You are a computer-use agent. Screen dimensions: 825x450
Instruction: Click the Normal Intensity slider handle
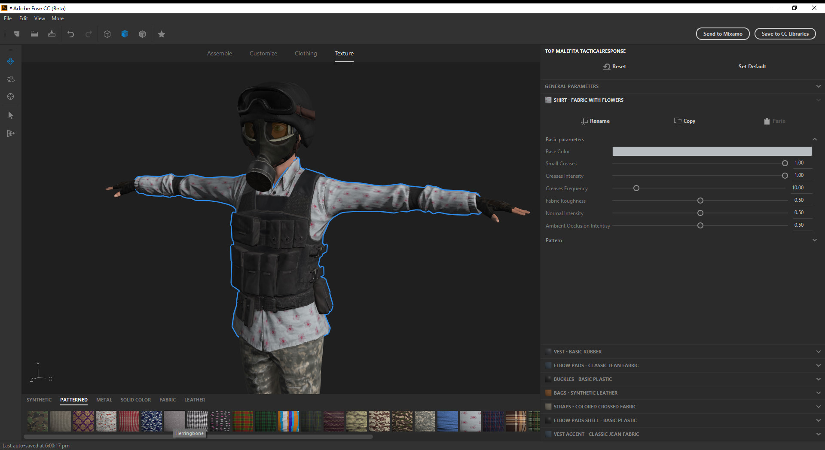(700, 213)
